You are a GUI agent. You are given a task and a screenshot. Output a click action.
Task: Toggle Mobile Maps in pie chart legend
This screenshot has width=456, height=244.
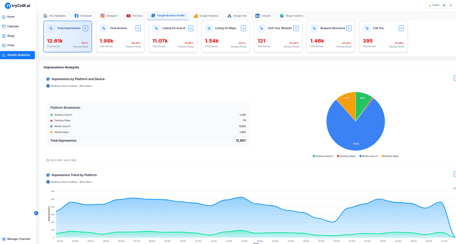pyautogui.click(x=390, y=156)
